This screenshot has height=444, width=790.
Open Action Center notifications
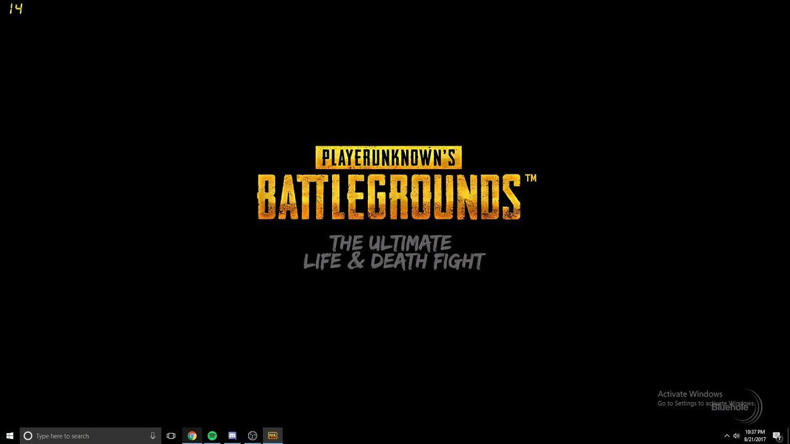pyautogui.click(x=777, y=436)
